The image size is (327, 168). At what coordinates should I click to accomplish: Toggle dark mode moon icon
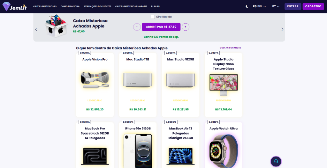click(x=247, y=6)
